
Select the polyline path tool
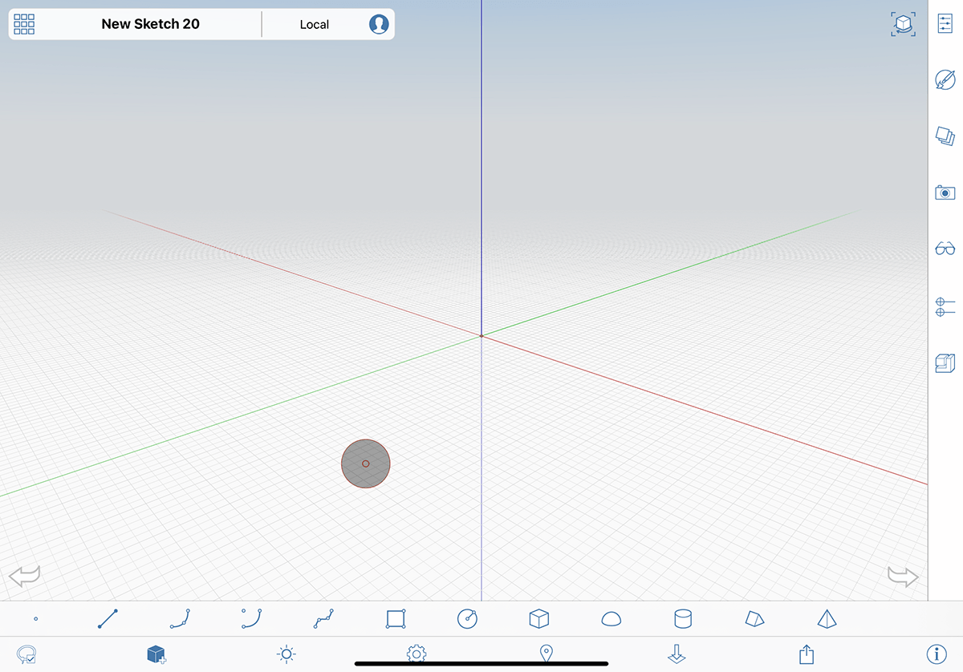point(324,618)
